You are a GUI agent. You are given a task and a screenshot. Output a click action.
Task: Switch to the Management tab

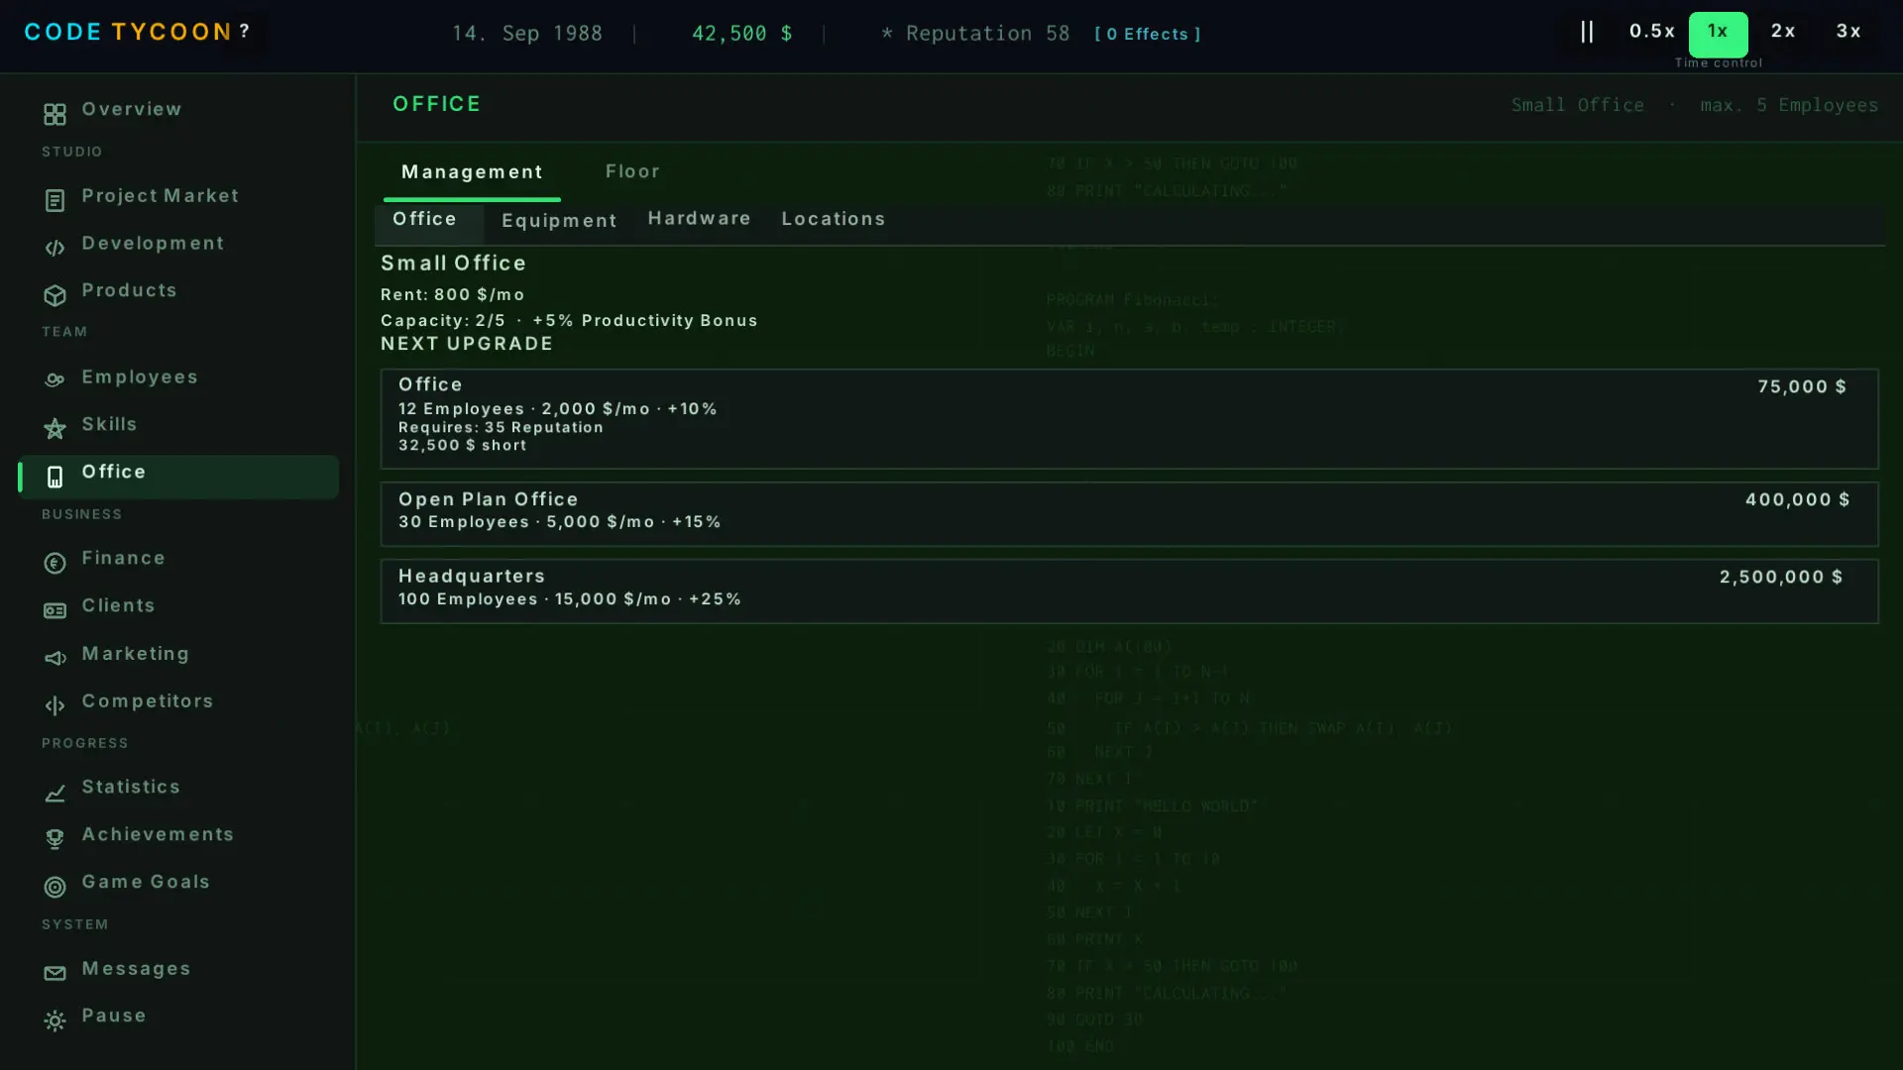coord(472,172)
